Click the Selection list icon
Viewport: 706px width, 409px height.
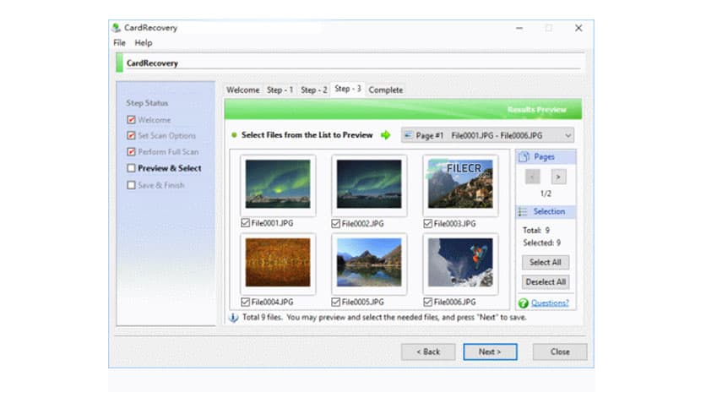tap(523, 212)
